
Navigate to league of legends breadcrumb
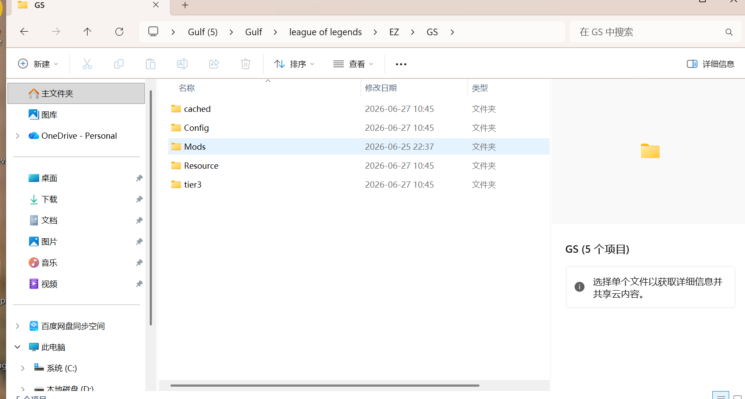point(325,32)
